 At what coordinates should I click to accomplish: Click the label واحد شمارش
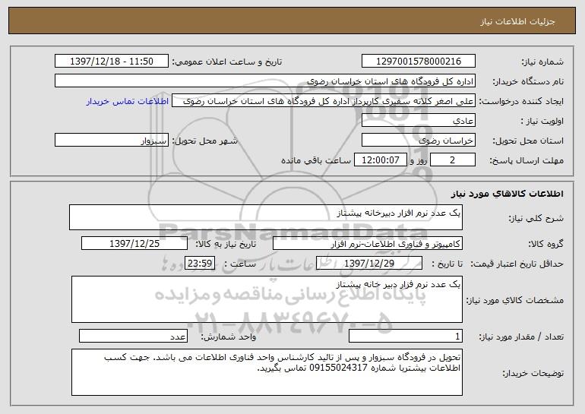coord(229,337)
